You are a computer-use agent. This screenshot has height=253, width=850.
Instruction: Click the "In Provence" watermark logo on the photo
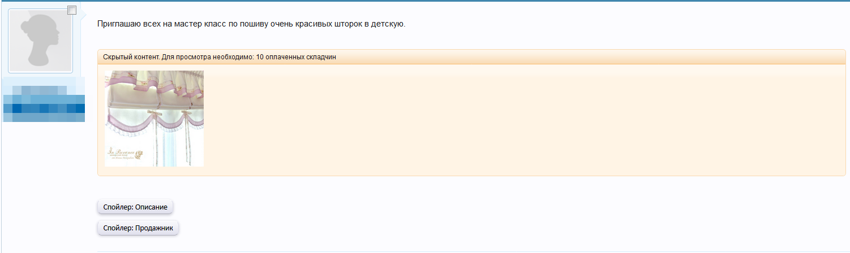pyautogui.click(x=123, y=154)
